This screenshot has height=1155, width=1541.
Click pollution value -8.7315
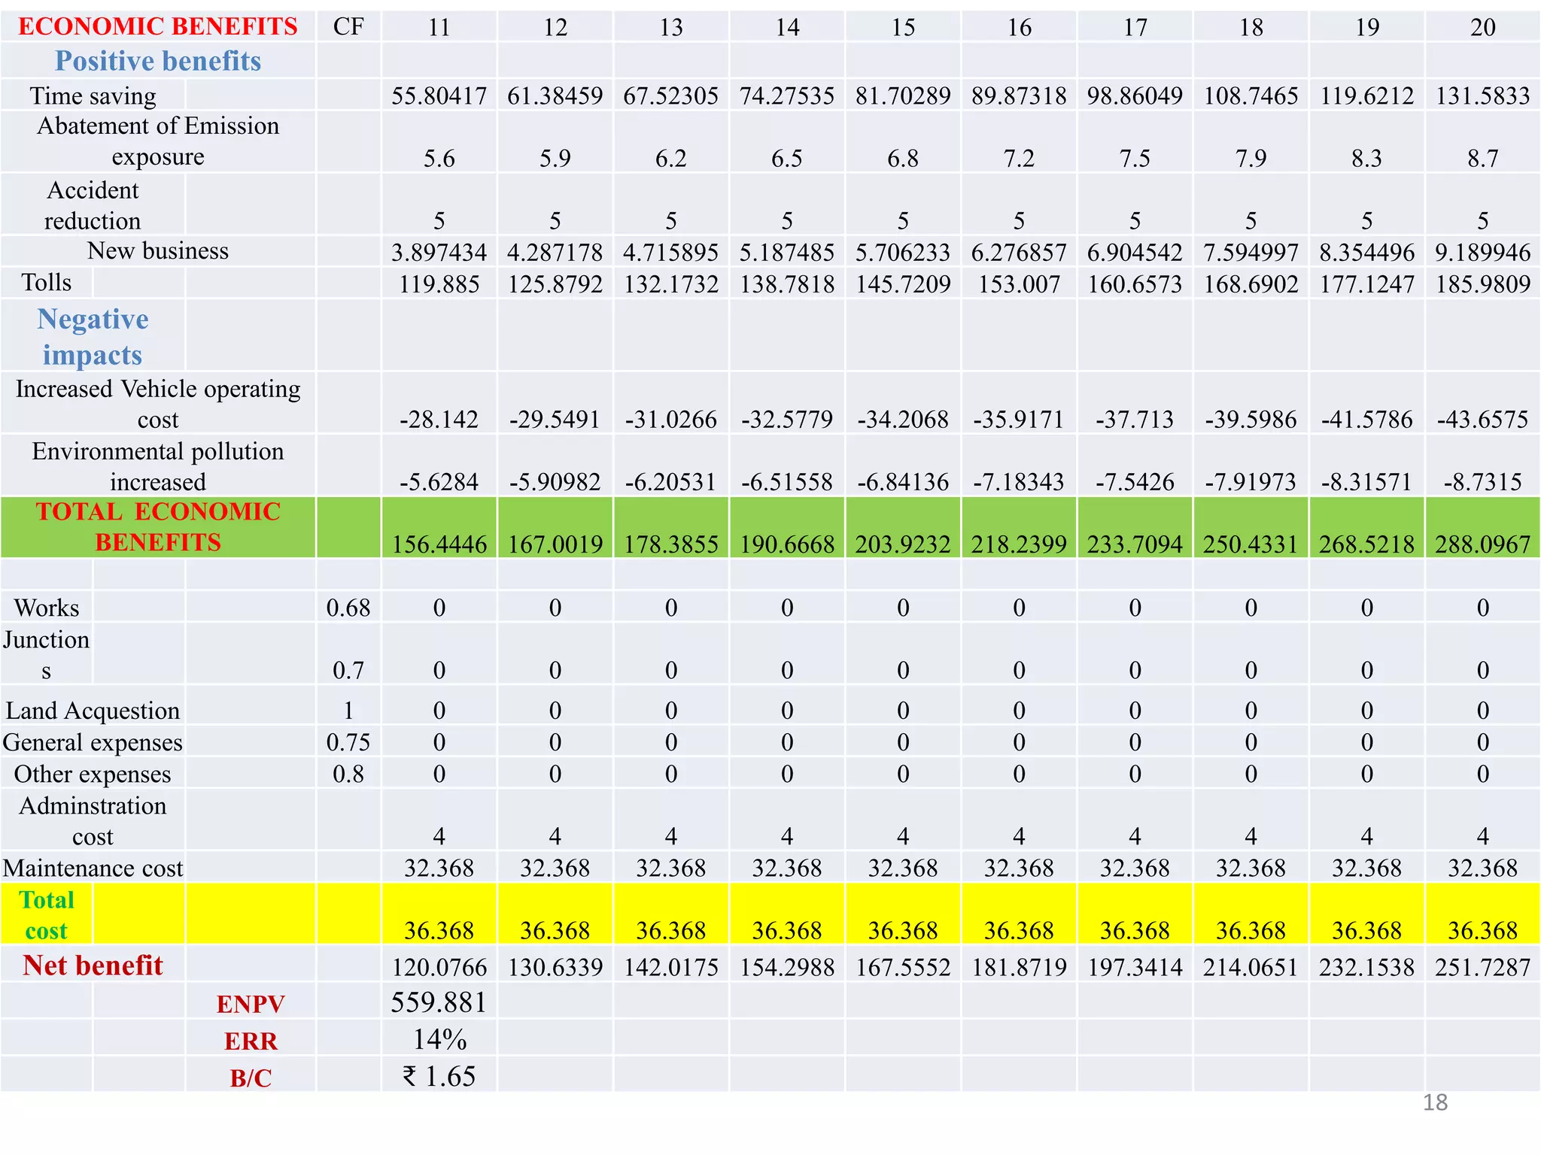click(x=1482, y=482)
